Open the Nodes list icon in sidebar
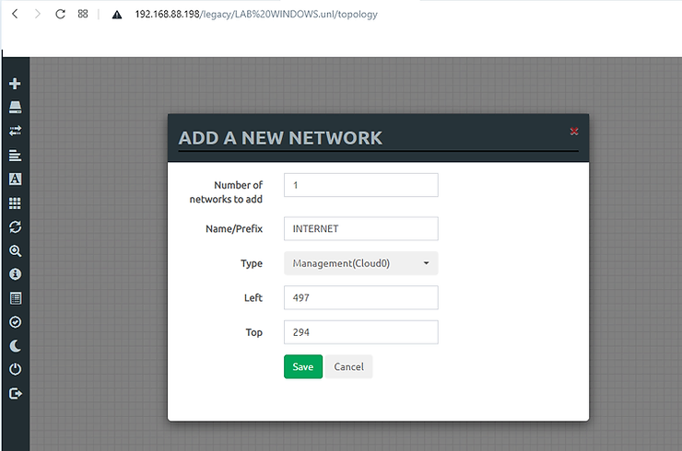This screenshot has height=451, width=682. coord(16,107)
